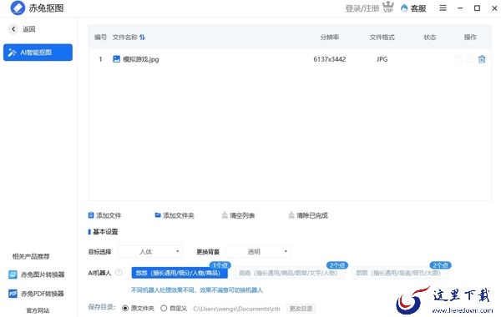The height and width of the screenshot is (317, 501).
Task: Click the JPG file format cell
Action: 382,59
